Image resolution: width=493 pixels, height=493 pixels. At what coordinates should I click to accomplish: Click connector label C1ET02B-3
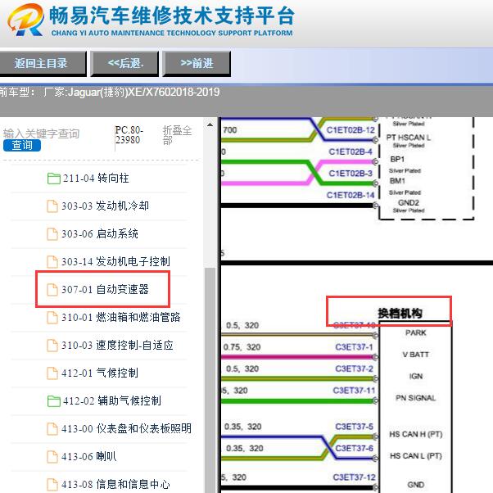click(x=351, y=174)
